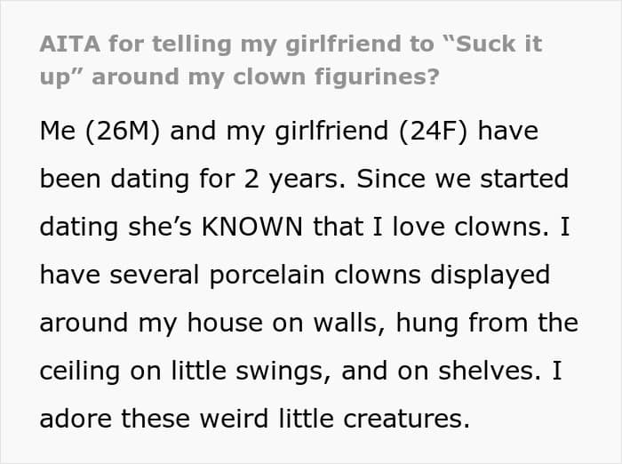This screenshot has width=622, height=464.
Task: Click the word "ceiling" in the body text
Action: point(80,372)
